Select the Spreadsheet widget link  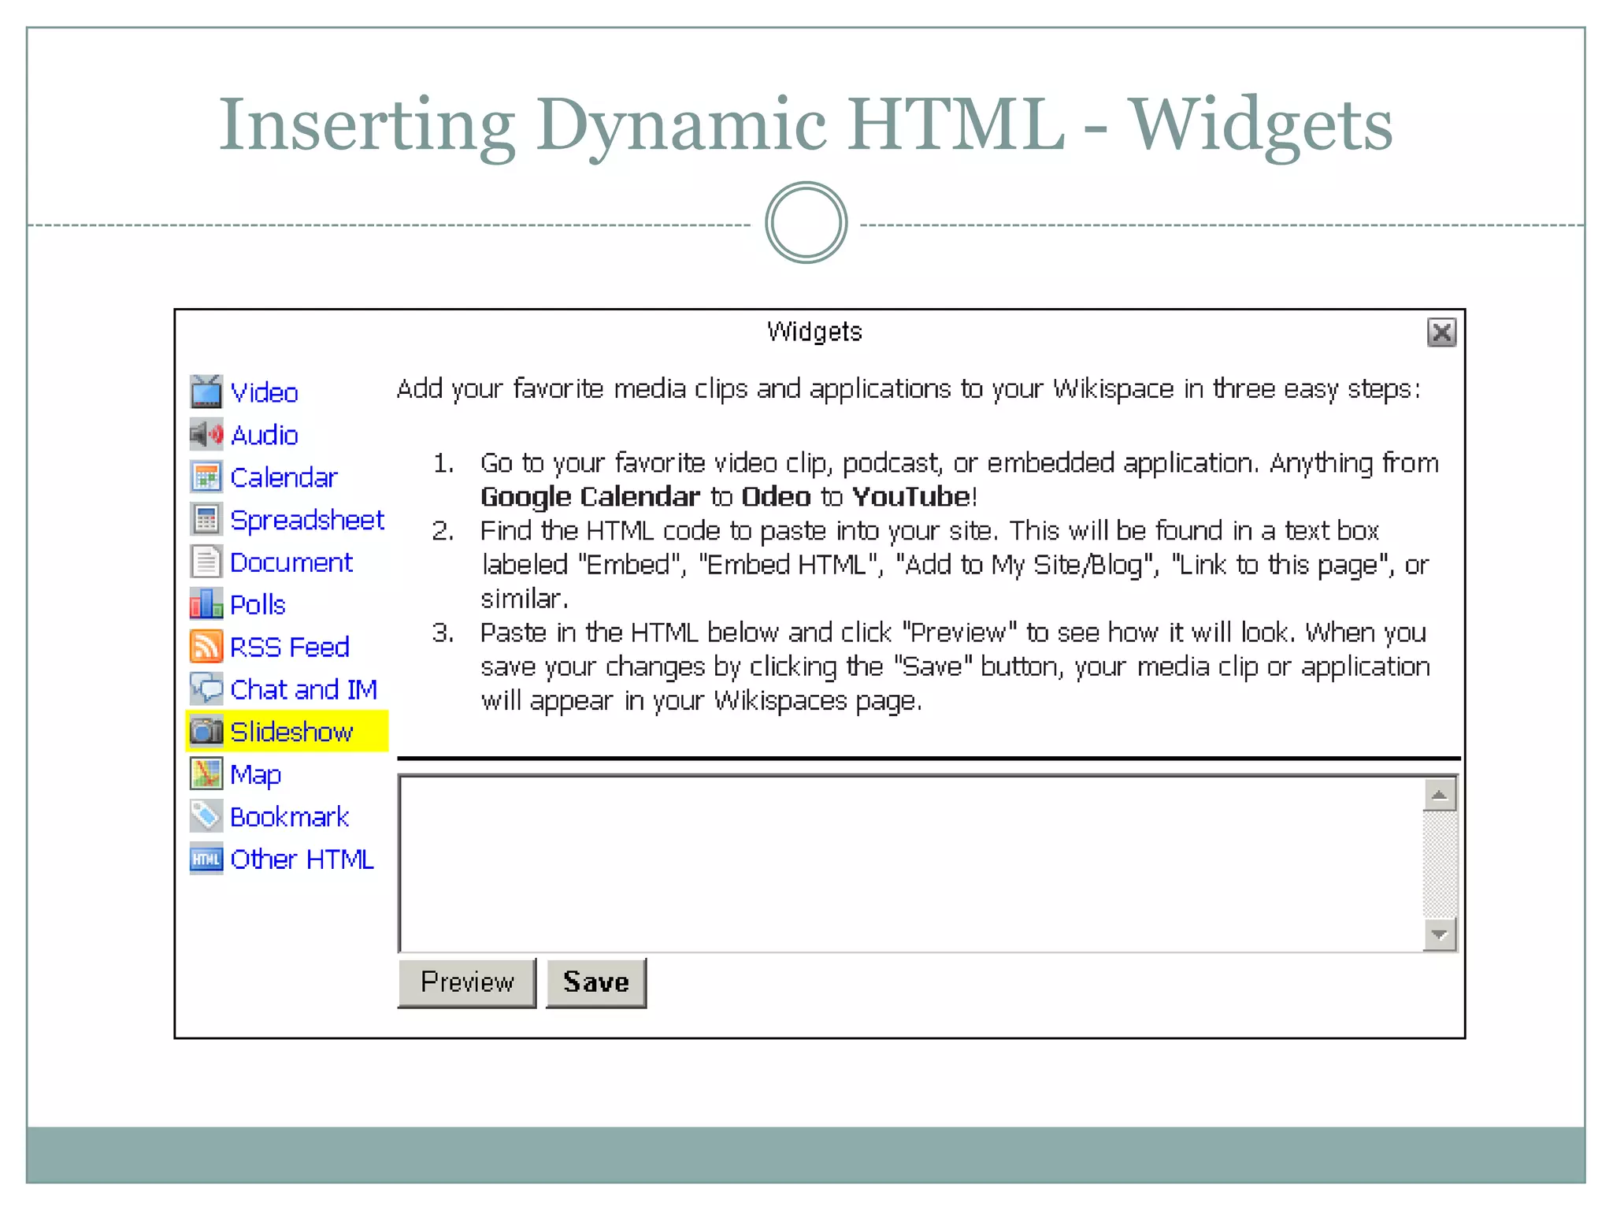pos(307,520)
